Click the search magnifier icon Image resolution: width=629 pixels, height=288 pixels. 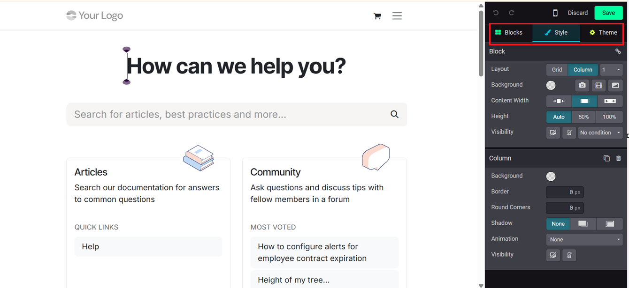click(394, 114)
